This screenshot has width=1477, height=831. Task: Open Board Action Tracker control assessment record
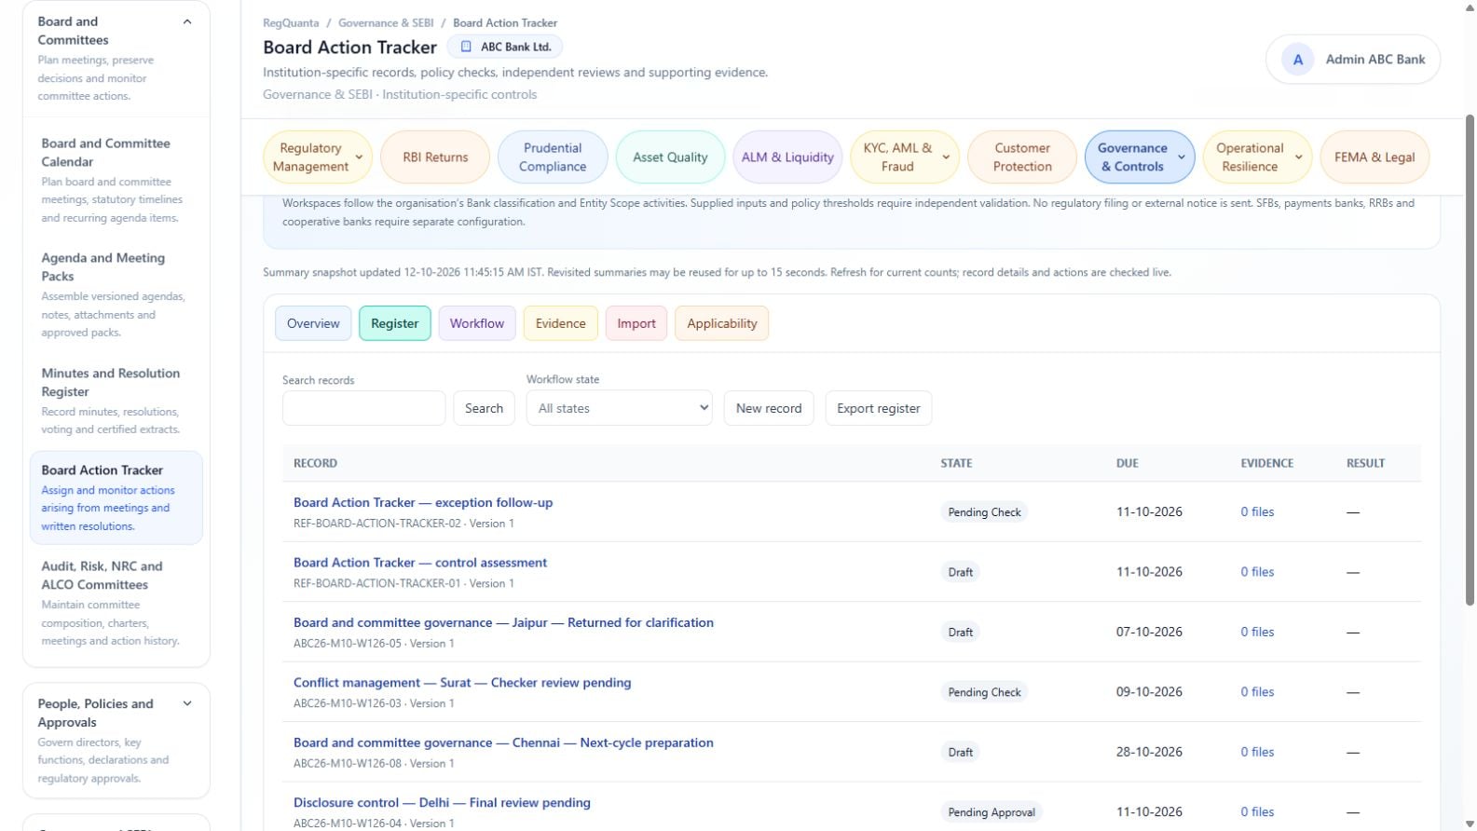point(420,563)
